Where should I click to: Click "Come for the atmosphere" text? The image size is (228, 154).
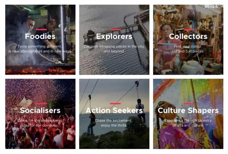point(40,120)
